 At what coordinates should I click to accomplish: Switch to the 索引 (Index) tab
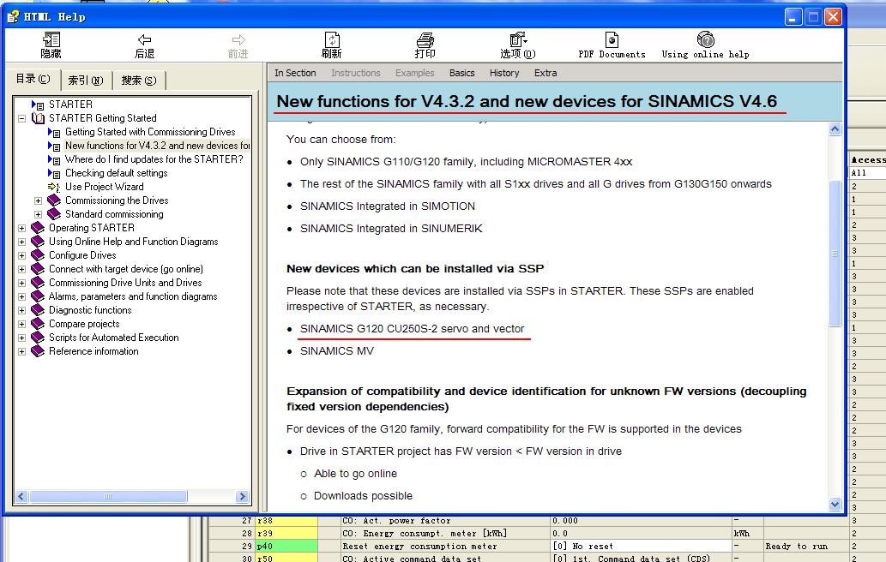click(x=86, y=81)
